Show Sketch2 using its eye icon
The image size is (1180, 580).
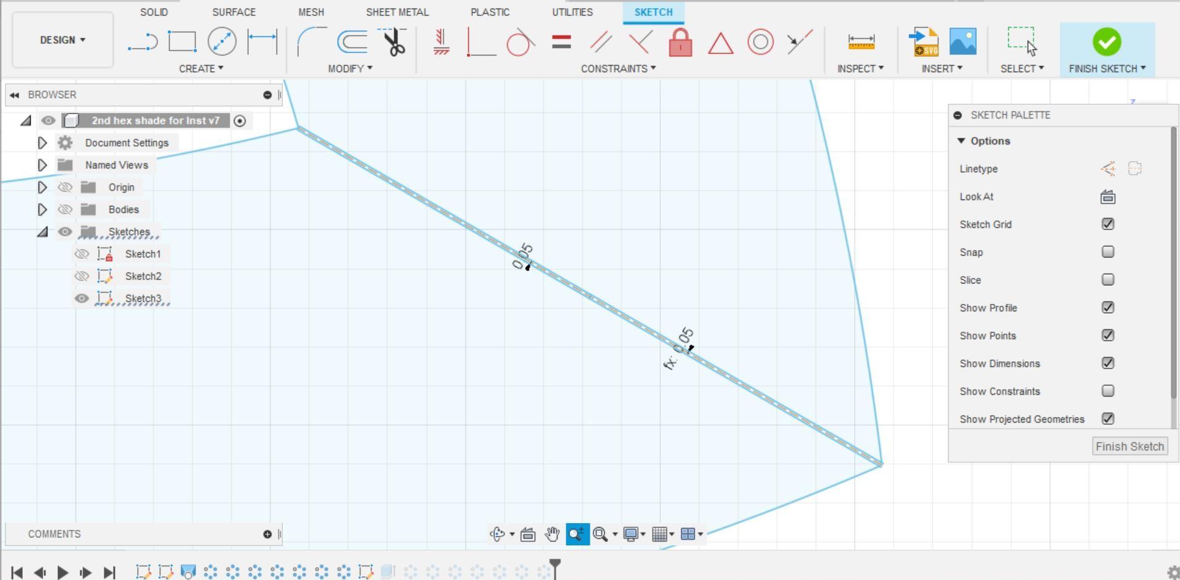click(x=82, y=276)
